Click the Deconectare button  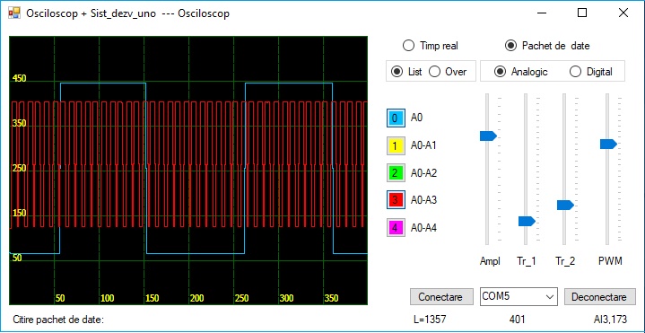click(x=600, y=297)
